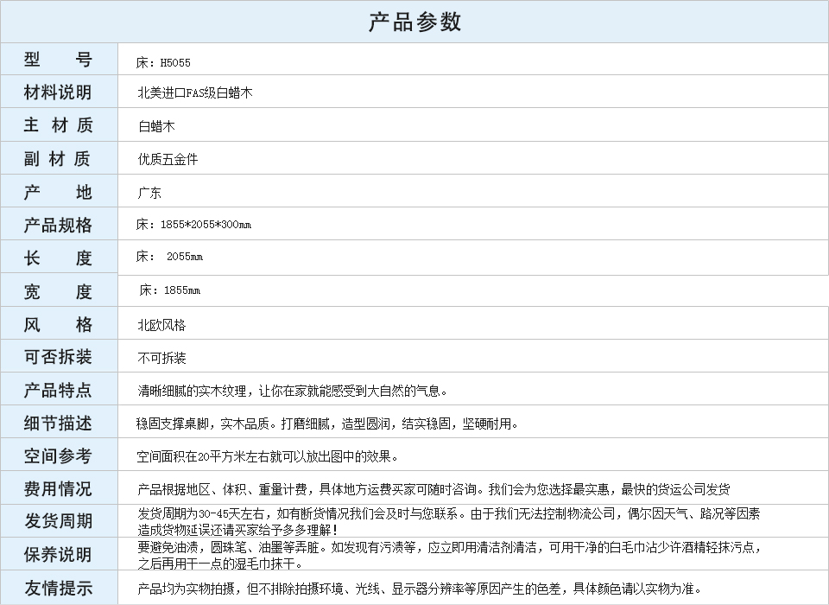Click the 产品参数 table header
829x605 pixels.
[x=414, y=22]
